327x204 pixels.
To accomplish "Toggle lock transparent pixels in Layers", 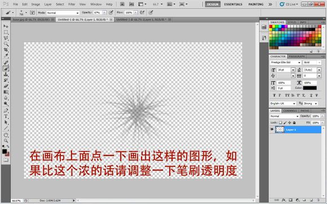I will pos(281,122).
